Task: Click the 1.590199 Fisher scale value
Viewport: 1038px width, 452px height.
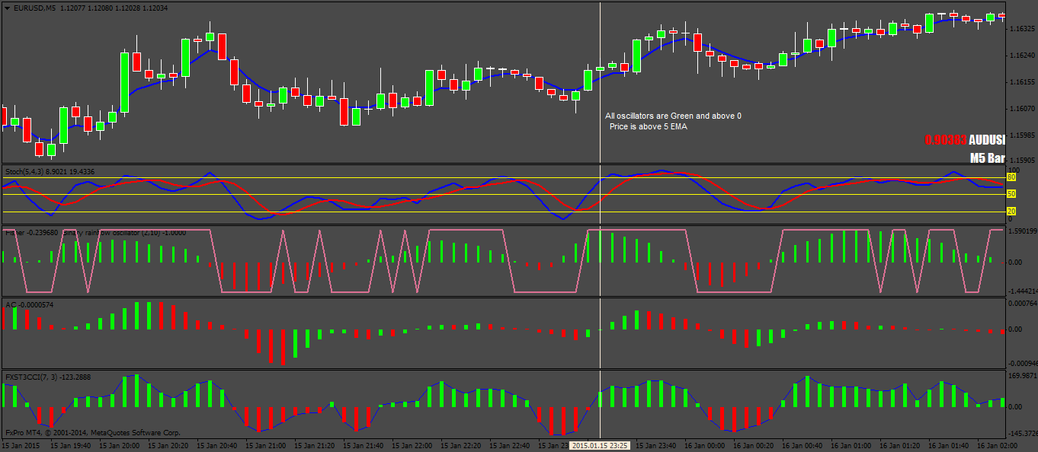Action: click(x=1022, y=231)
